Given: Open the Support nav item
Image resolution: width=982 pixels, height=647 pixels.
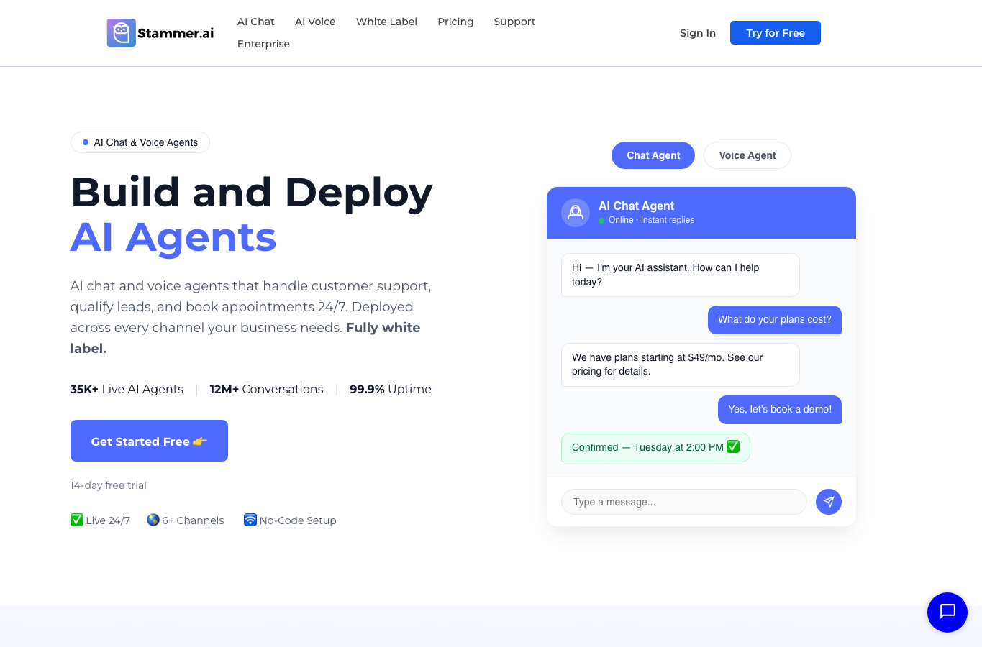Looking at the screenshot, I should point(514,22).
